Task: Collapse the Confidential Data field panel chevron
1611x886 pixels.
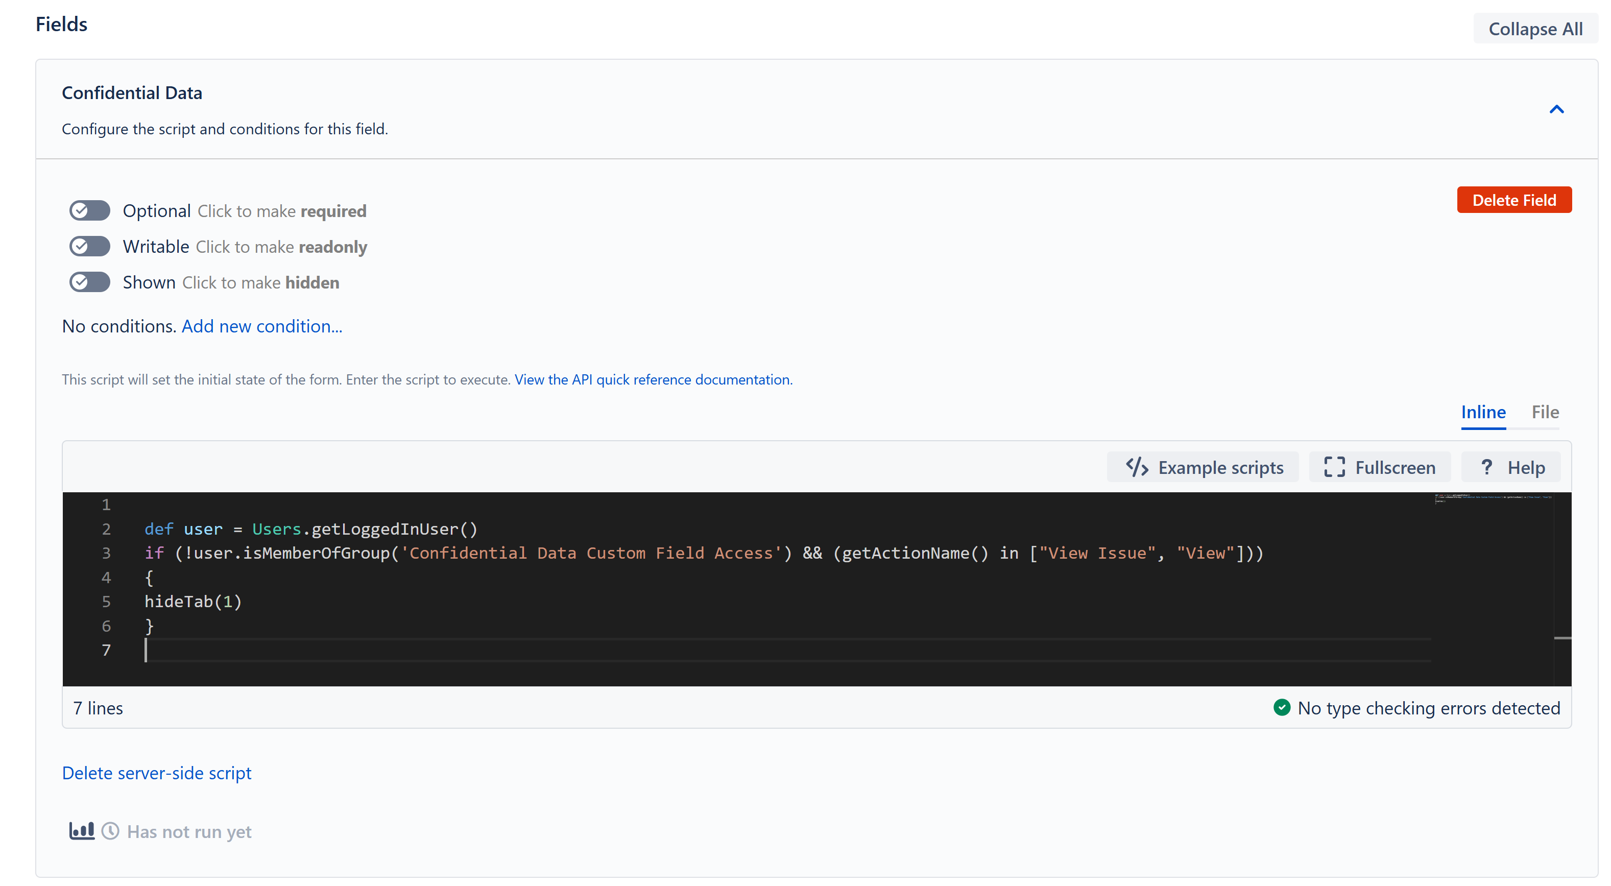Action: click(1556, 109)
